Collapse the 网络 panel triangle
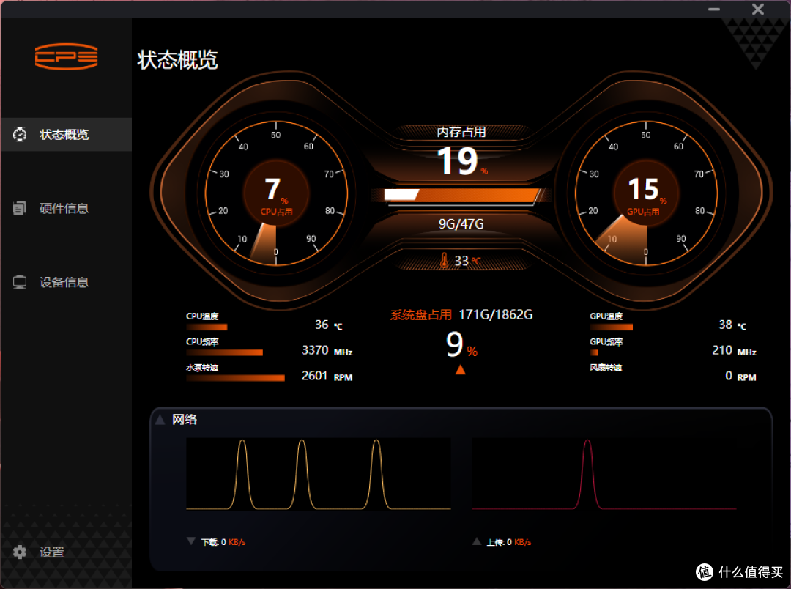The height and width of the screenshot is (589, 791). [x=160, y=420]
